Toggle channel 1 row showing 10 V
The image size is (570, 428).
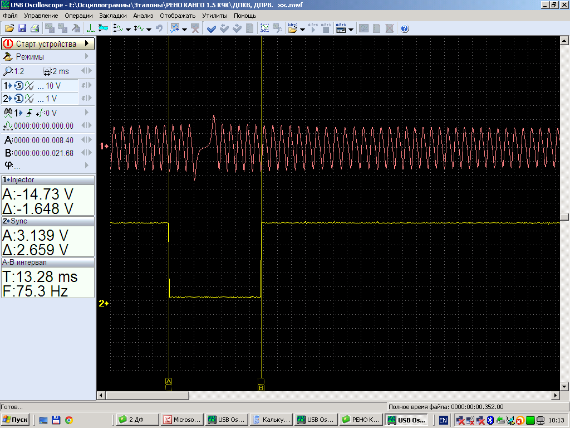(39, 86)
